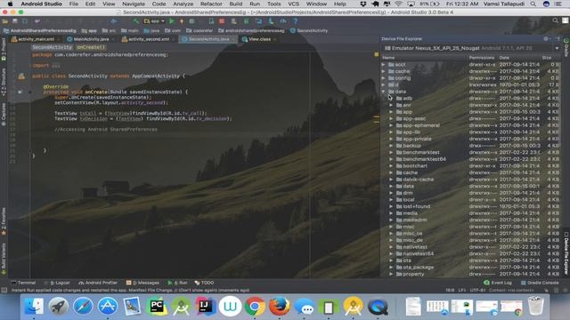Open the Gradle Console

(540, 283)
